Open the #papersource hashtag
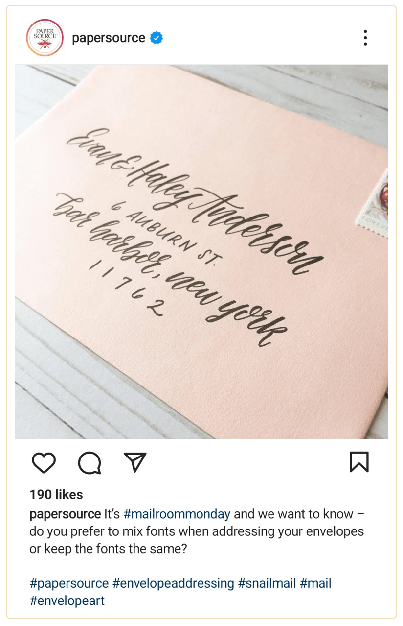Screen dimensions: 403x626 (69, 583)
